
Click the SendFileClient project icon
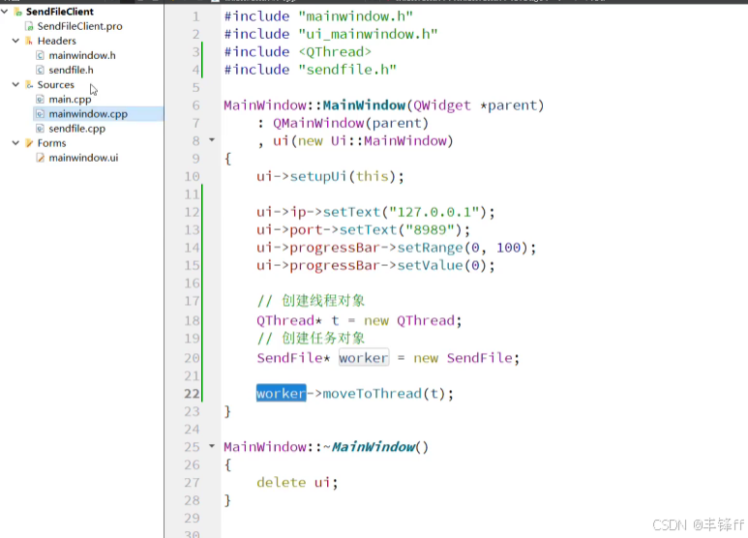(18, 12)
